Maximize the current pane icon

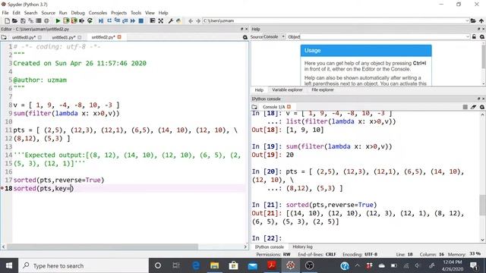coord(153,20)
